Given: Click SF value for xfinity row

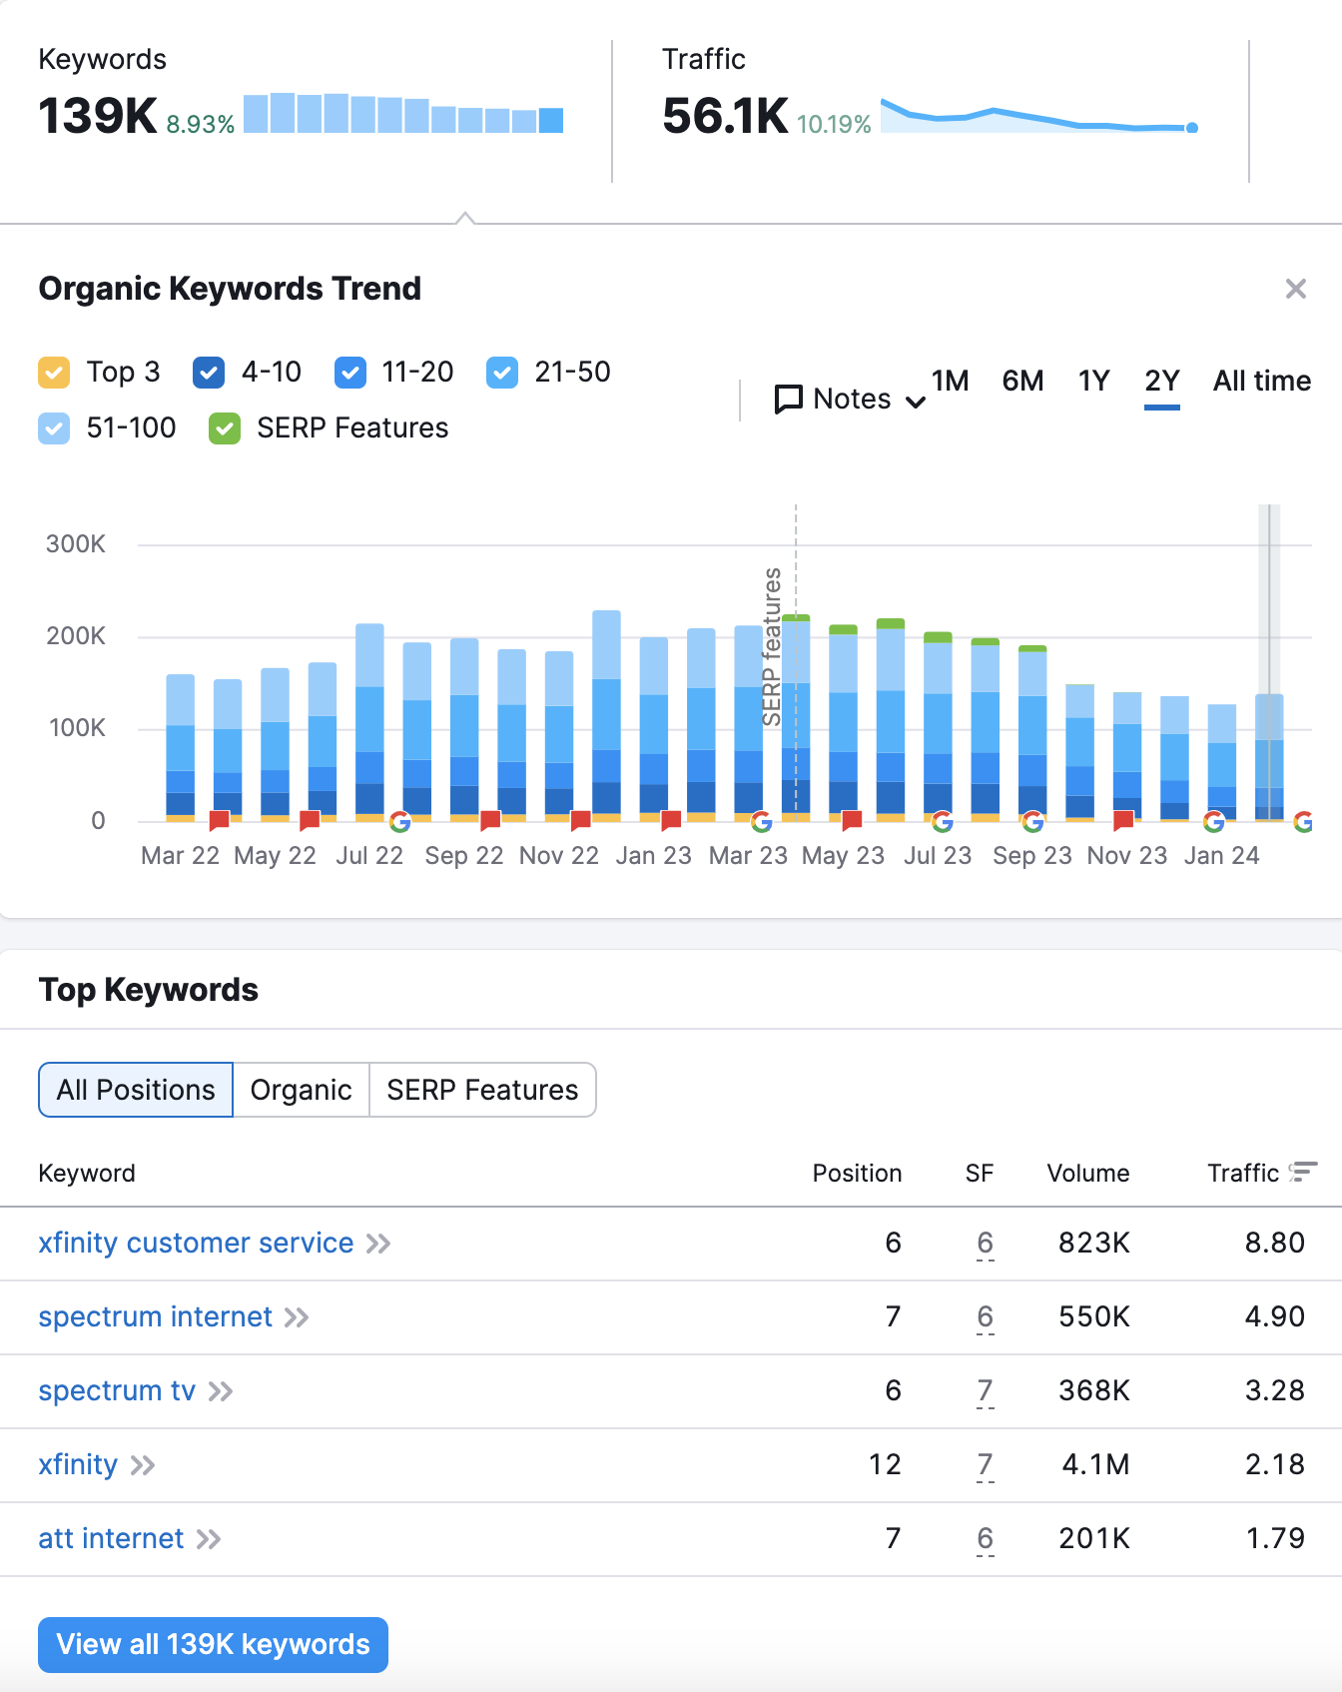Looking at the screenshot, I should (985, 1465).
